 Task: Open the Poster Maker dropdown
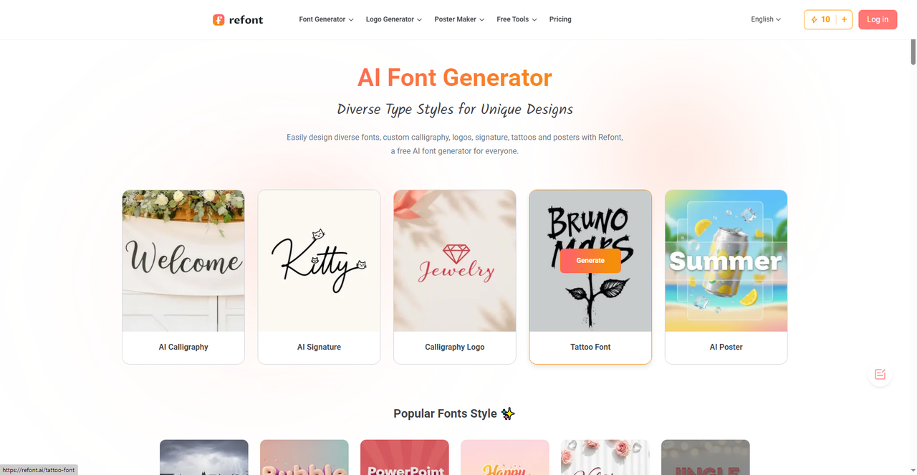(x=459, y=19)
